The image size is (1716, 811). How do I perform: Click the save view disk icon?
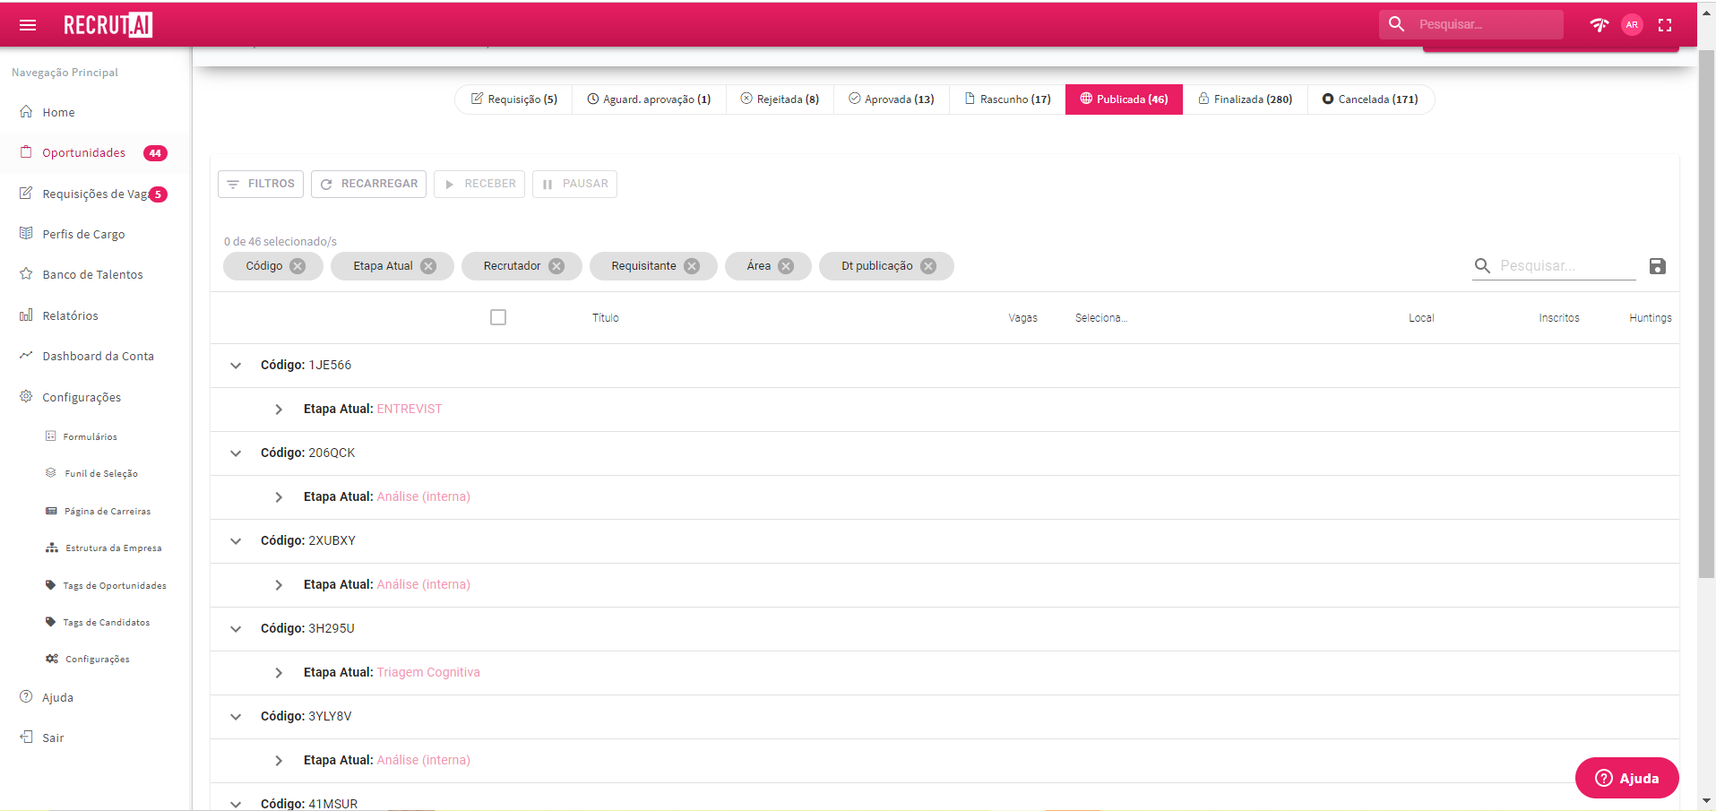1657,266
